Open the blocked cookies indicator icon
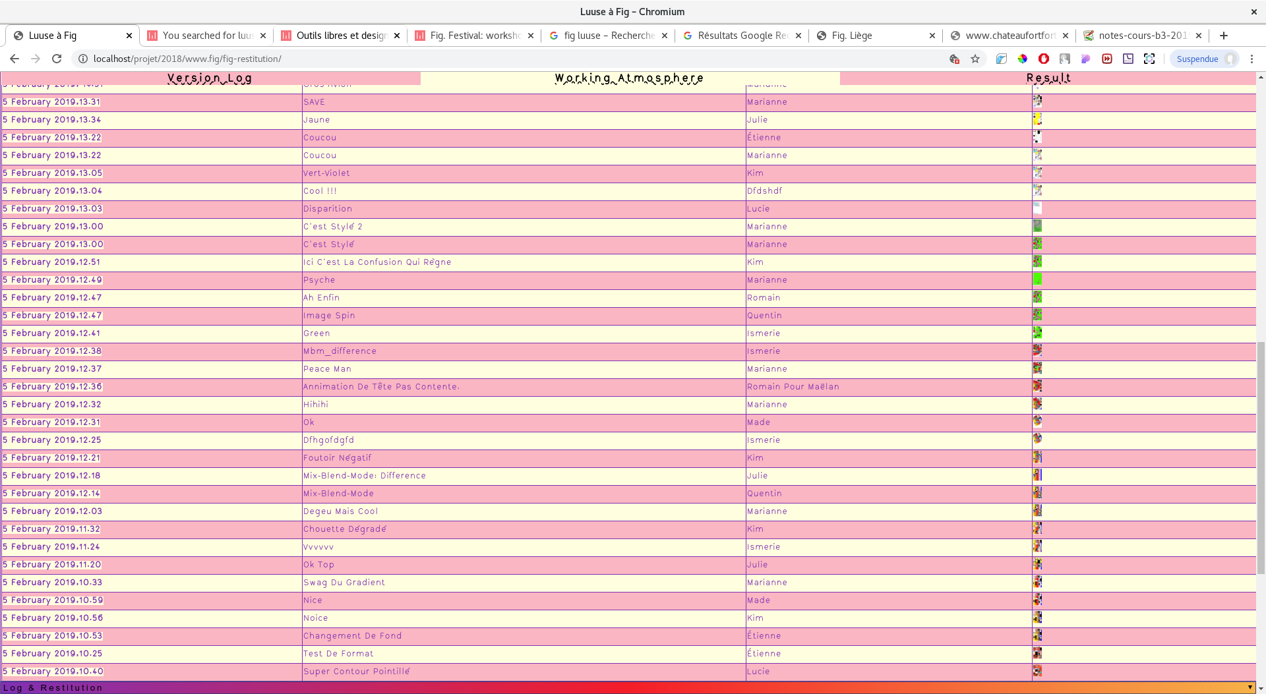Screen dimensions: 1266x694 pos(954,59)
